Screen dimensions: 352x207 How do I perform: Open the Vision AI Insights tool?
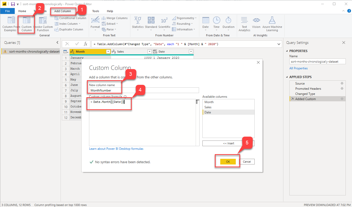[256, 21]
